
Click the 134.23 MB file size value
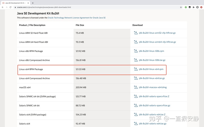(81, 115)
